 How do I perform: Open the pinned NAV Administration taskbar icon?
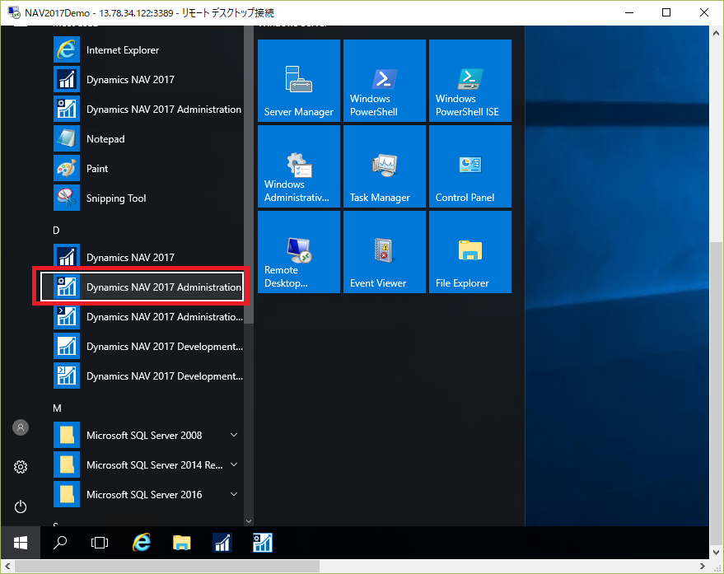point(263,543)
